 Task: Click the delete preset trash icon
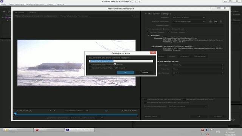[x=221, y=22]
